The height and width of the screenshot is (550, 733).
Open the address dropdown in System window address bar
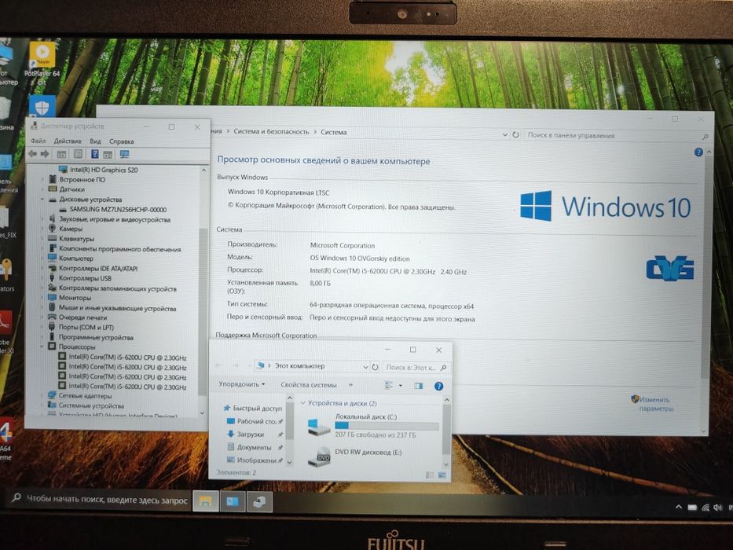click(505, 134)
